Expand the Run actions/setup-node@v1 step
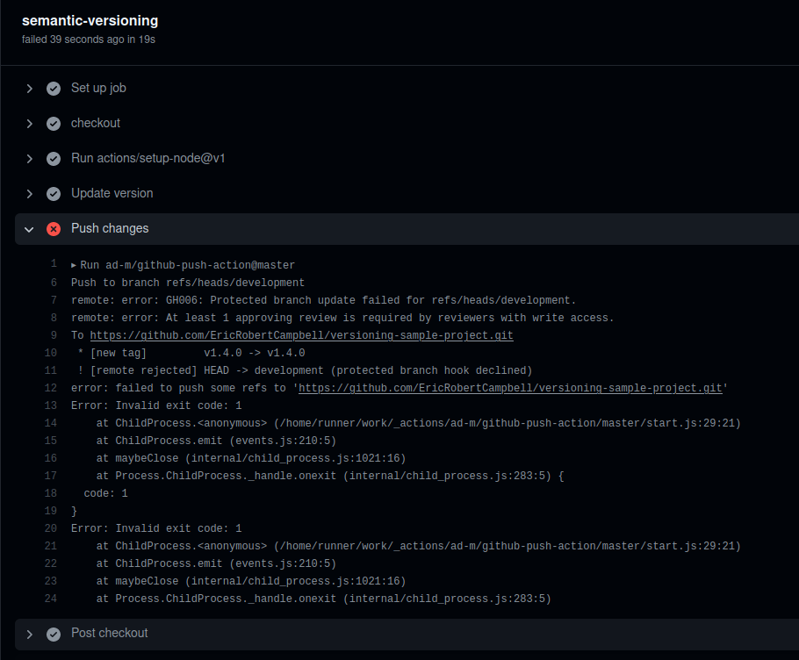The image size is (799, 660). click(30, 159)
